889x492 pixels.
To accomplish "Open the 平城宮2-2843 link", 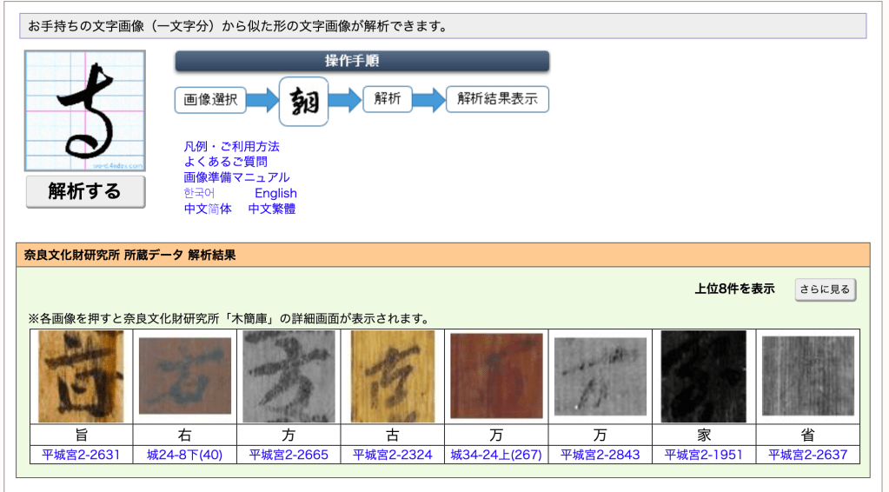I will (x=600, y=455).
